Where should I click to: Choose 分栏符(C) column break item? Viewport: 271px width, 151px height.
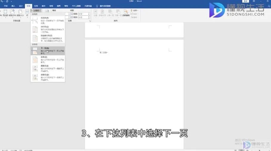[x=48, y=29]
